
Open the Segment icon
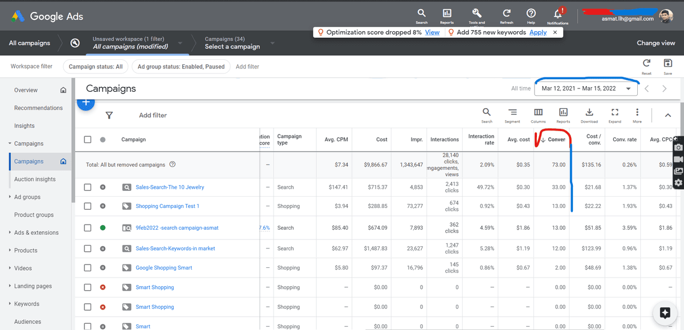tap(512, 112)
